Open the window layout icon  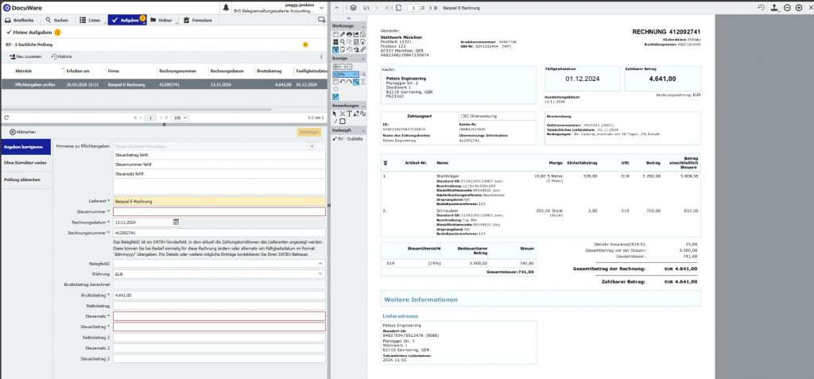click(x=321, y=20)
